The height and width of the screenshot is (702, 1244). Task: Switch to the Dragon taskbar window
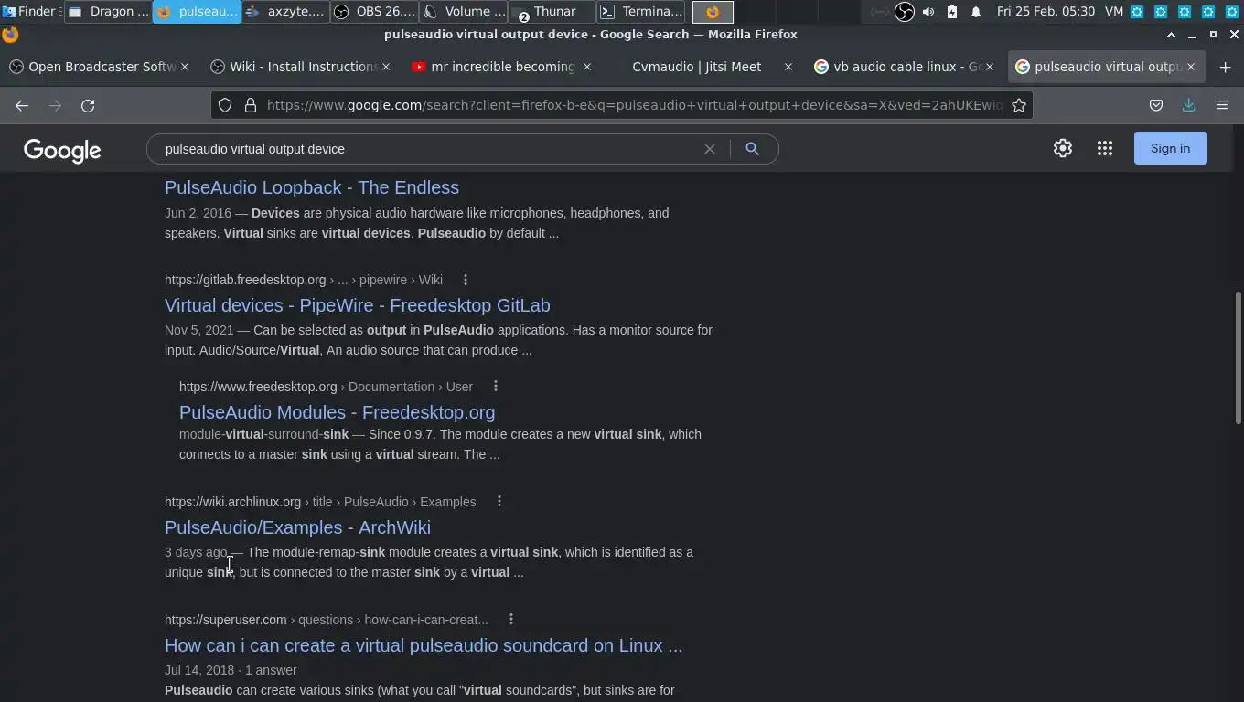108,12
